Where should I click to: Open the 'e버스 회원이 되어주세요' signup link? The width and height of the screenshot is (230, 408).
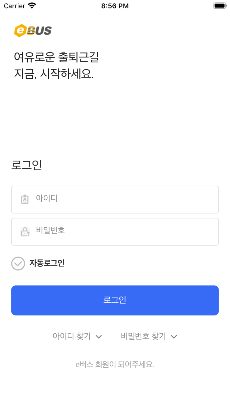(115, 364)
